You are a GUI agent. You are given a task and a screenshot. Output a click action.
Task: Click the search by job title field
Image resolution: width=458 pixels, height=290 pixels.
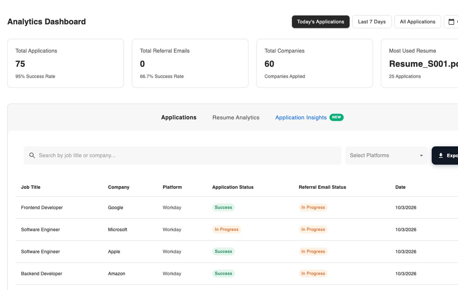coord(182,155)
